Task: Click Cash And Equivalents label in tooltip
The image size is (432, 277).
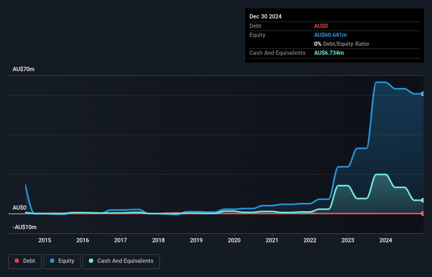Action: [x=277, y=53]
